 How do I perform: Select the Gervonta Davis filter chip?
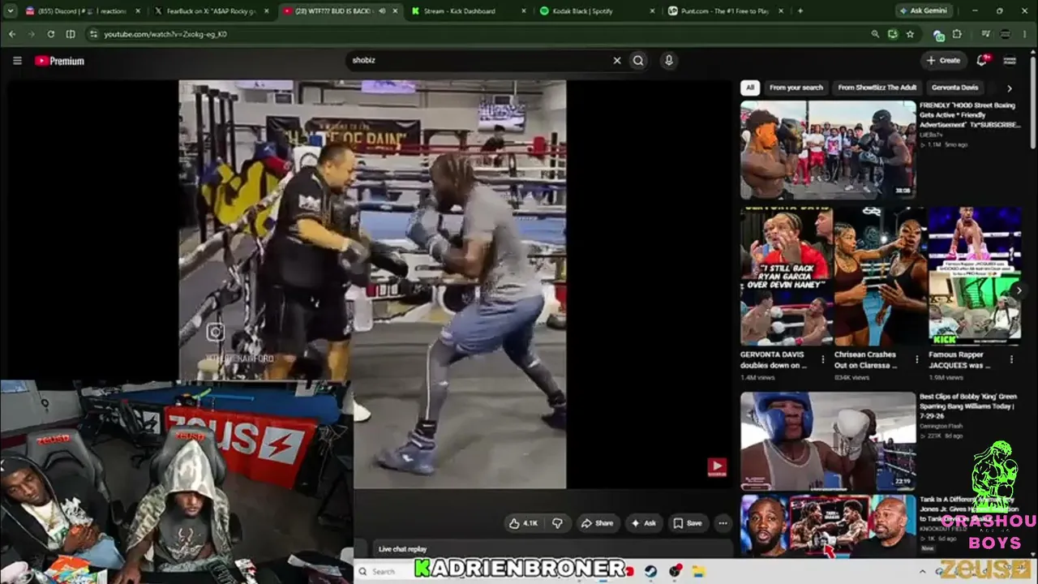955,88
